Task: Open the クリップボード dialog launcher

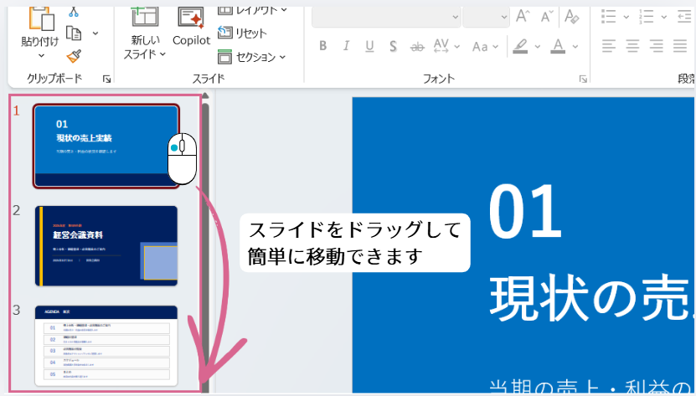Action: 106,79
